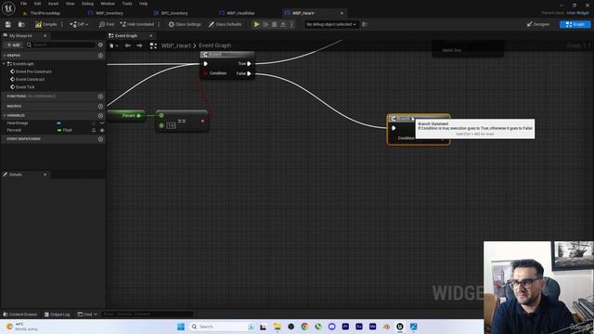This screenshot has width=594, height=334.
Task: Toggle the Percent variable's eye visibility icon
Action: point(102,130)
